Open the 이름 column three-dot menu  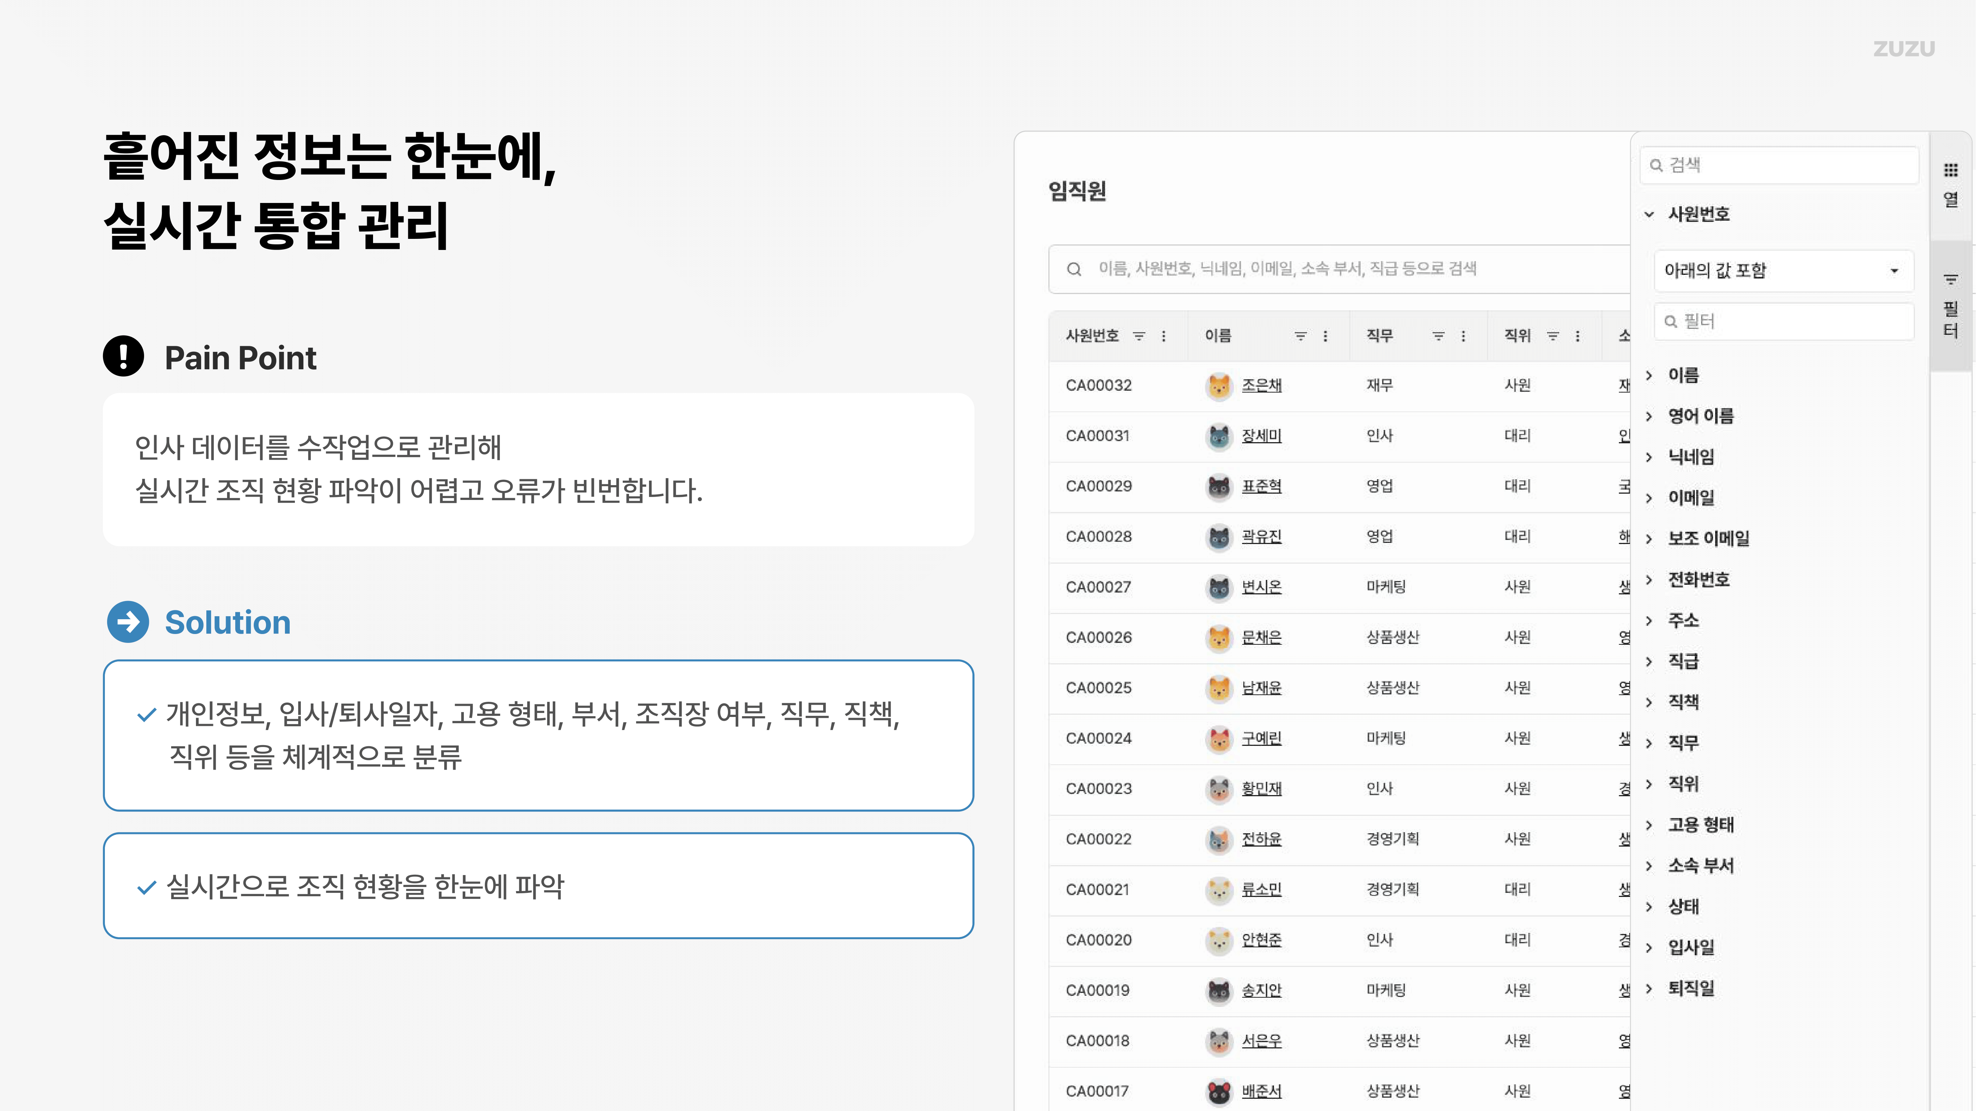click(x=1325, y=337)
